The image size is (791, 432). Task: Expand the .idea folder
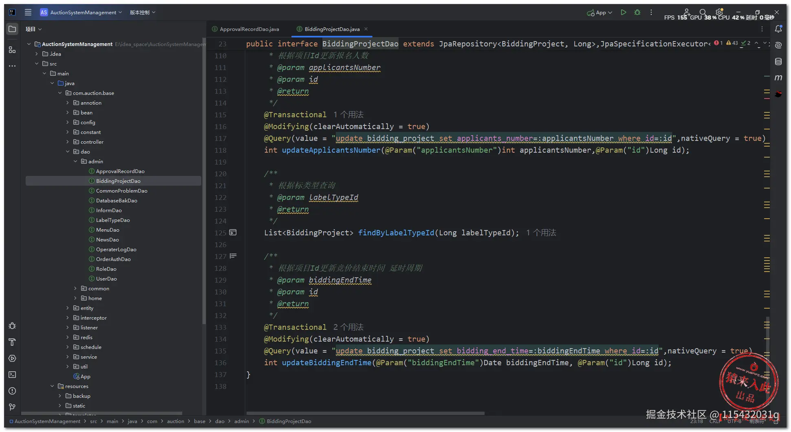click(x=37, y=54)
